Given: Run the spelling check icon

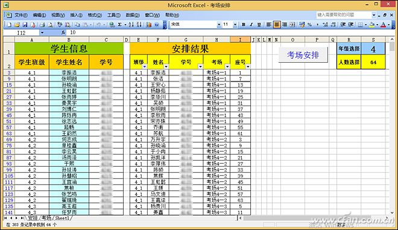Looking at the screenshot, I should click(60, 25).
